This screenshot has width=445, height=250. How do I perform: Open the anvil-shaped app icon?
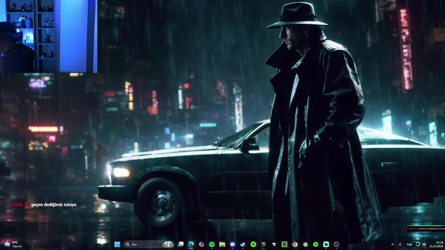(x=274, y=244)
